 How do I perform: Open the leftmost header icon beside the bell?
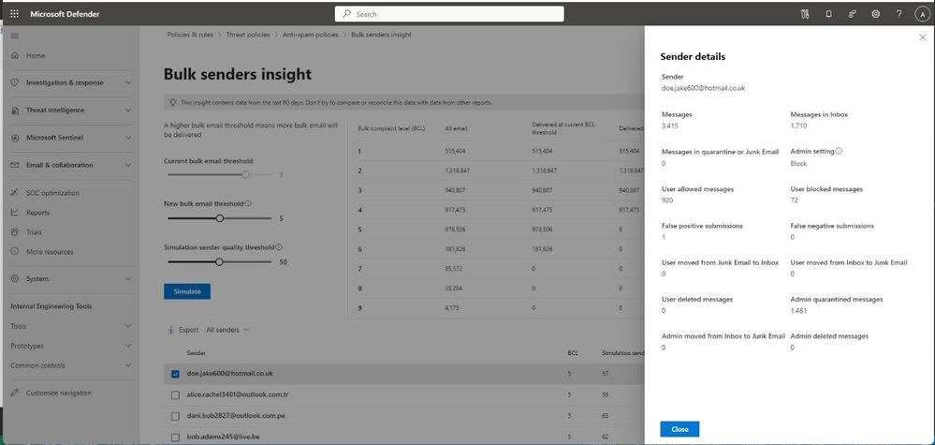[806, 14]
